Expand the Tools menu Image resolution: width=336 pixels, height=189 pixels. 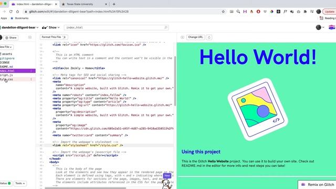coord(20,183)
